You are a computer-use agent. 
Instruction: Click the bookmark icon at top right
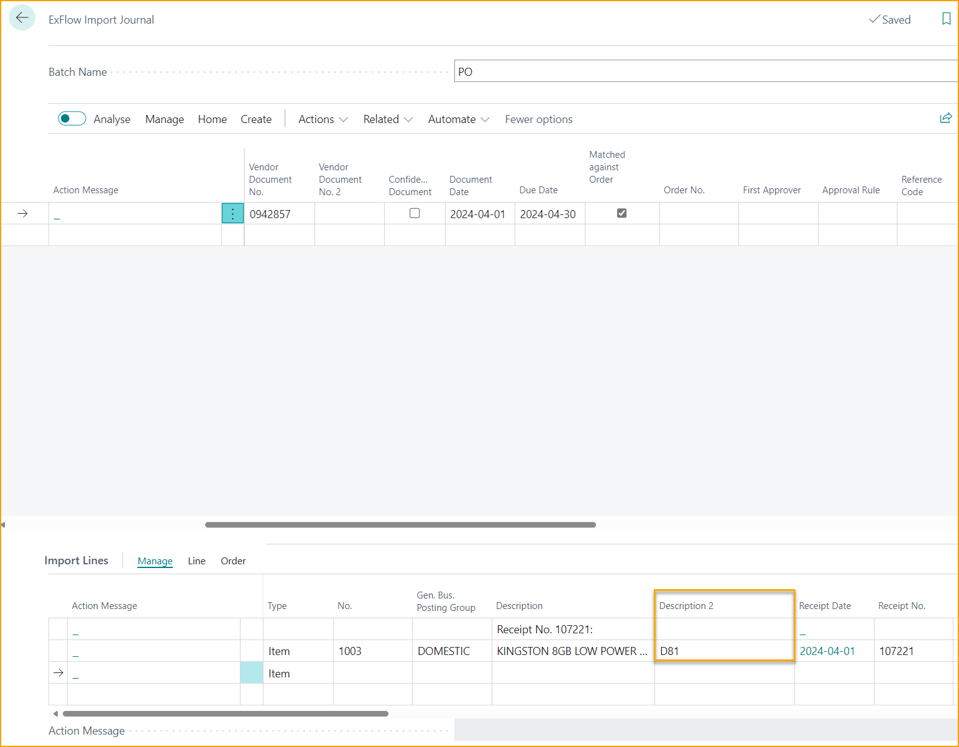946,19
